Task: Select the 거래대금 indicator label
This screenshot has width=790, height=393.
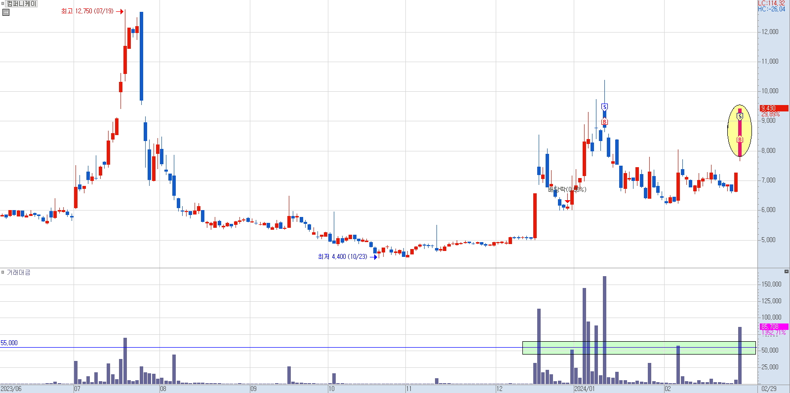Action: [19, 272]
